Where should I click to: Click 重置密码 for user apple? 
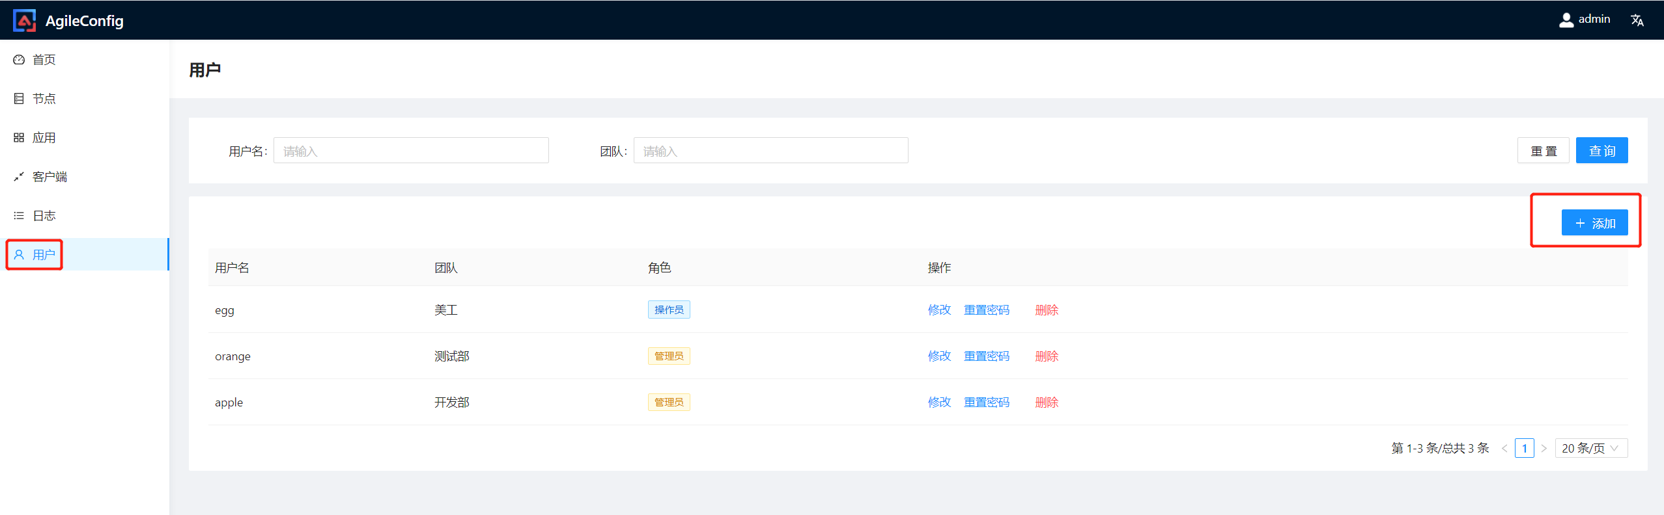(x=987, y=402)
